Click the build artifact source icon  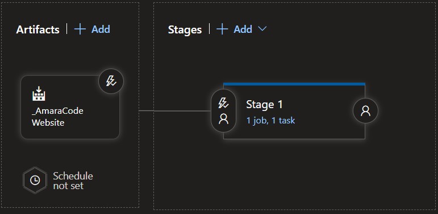(39, 94)
